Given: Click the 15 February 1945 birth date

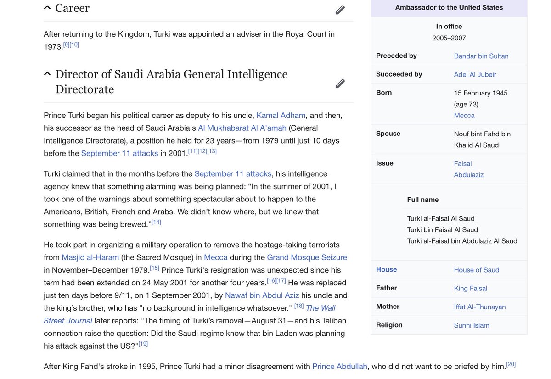Looking at the screenshot, I should coord(481,93).
